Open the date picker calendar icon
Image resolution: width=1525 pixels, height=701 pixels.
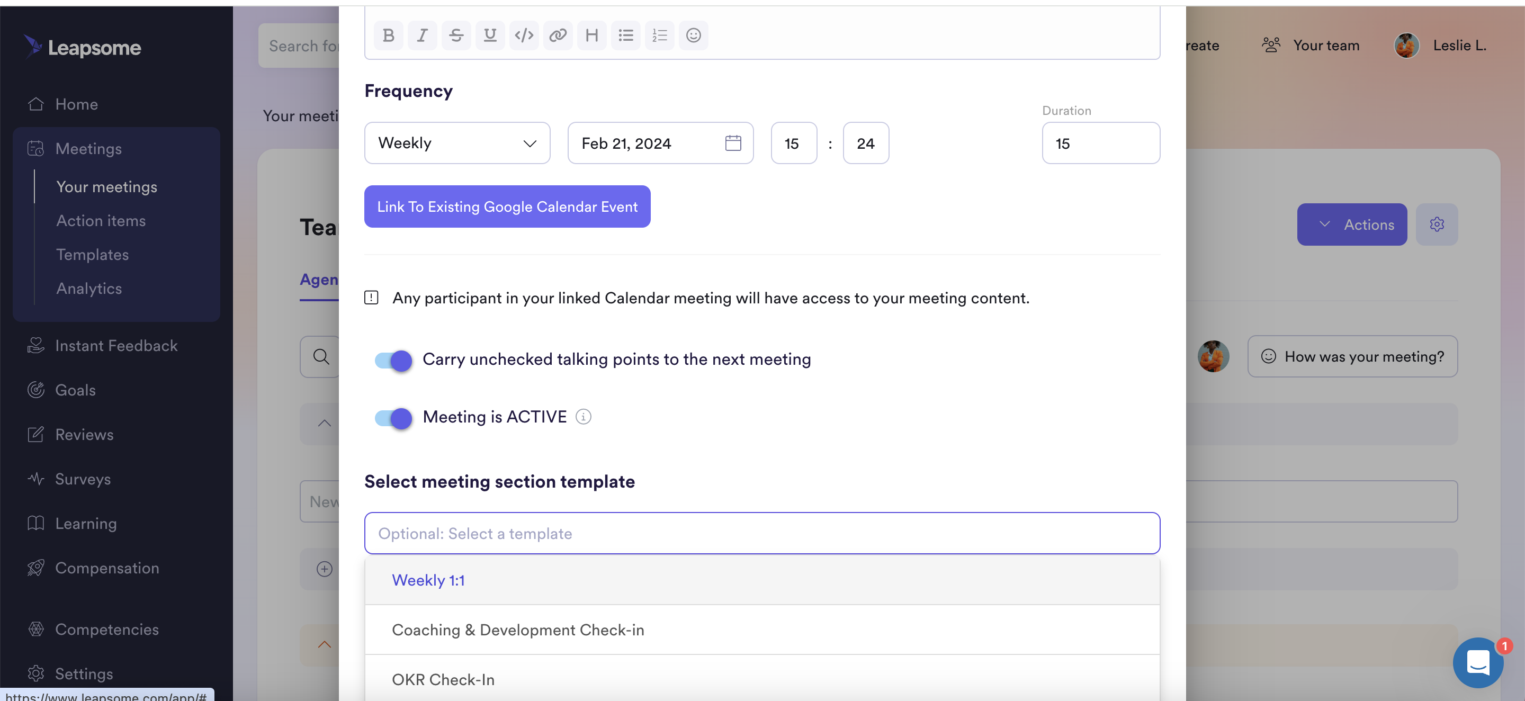pos(733,143)
